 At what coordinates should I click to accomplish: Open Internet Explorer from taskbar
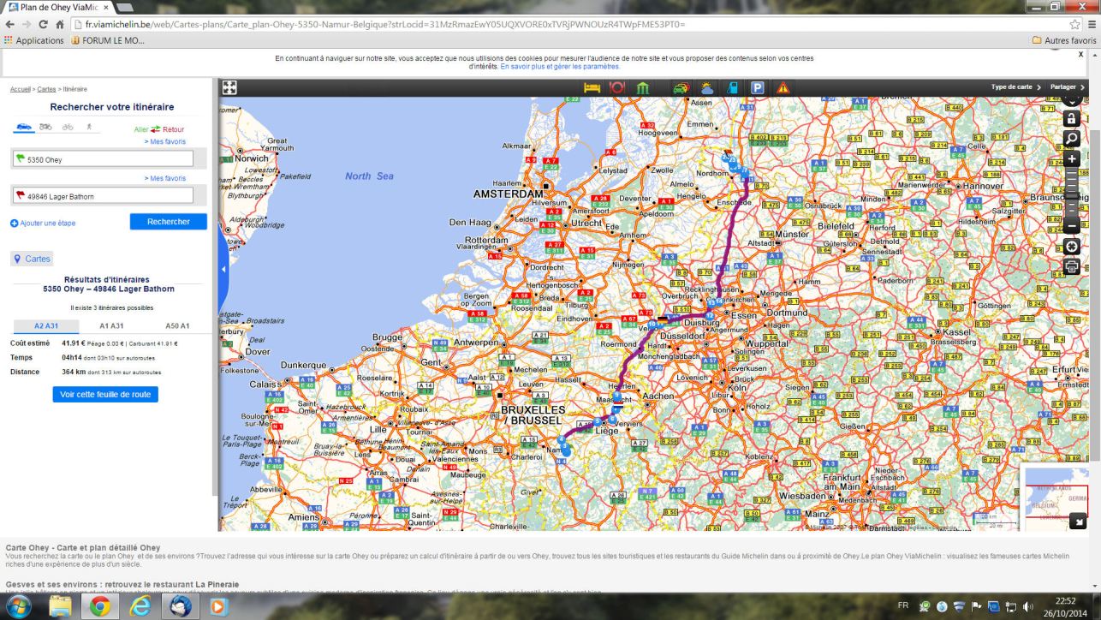point(140,606)
